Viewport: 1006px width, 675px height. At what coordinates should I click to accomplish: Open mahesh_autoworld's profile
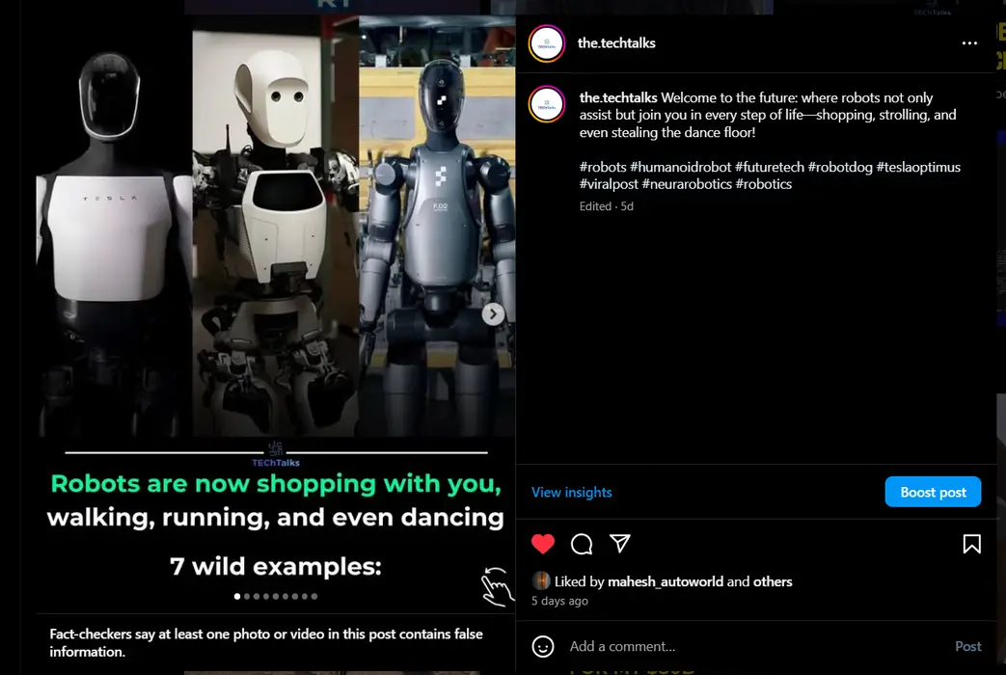click(x=666, y=581)
